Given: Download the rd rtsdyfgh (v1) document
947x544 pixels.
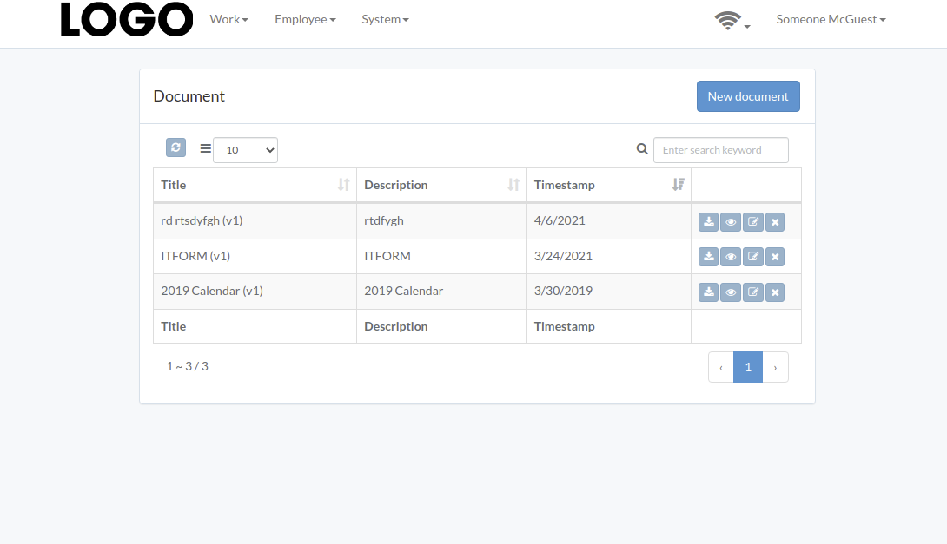Looking at the screenshot, I should tap(708, 222).
